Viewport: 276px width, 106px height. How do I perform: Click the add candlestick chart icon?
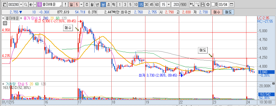tap(192, 4)
